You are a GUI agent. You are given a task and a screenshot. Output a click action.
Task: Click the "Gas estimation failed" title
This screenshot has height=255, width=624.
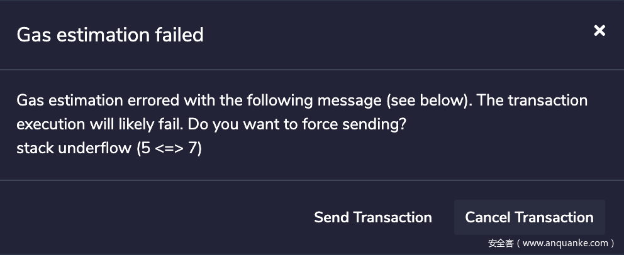110,35
